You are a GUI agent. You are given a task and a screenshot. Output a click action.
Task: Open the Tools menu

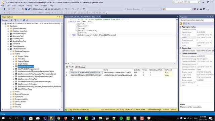(36, 6)
